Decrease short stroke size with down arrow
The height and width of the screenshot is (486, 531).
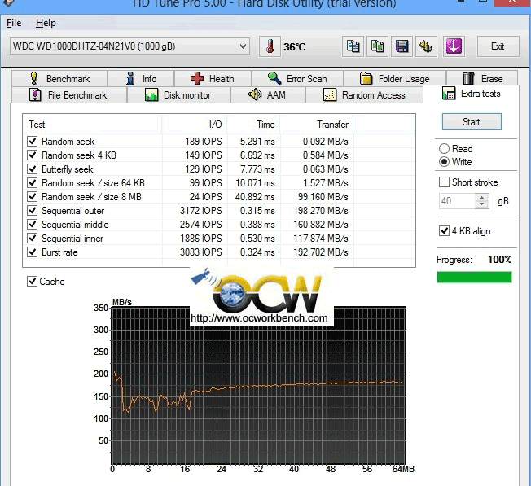click(x=482, y=205)
